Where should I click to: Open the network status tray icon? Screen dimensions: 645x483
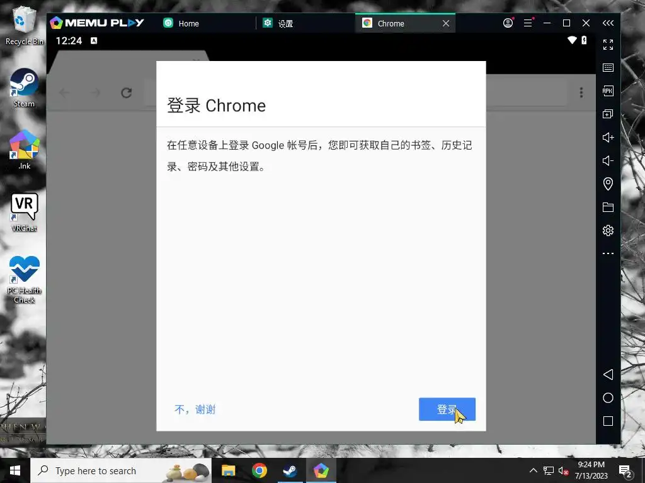coord(549,470)
